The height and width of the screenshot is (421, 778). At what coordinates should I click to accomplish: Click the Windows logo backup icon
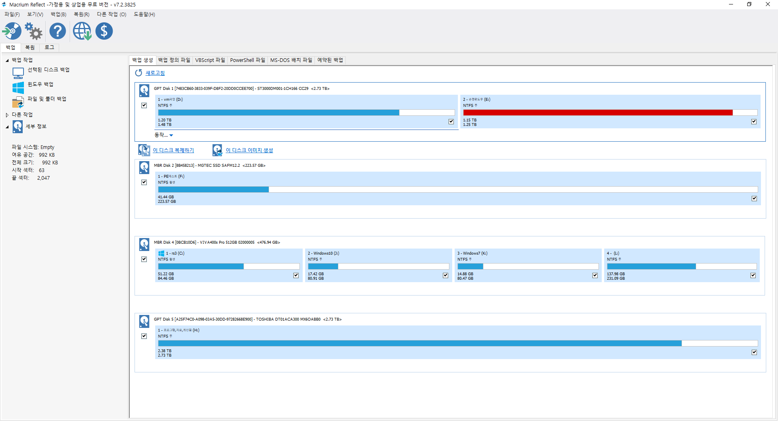18,87
